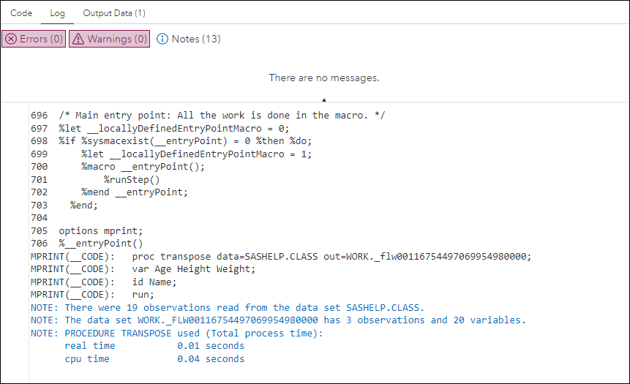Toggle the Warnings (0) filter
This screenshot has height=384, width=630.
[110, 39]
